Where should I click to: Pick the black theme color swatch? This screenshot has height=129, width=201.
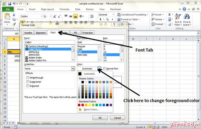coord(83,82)
